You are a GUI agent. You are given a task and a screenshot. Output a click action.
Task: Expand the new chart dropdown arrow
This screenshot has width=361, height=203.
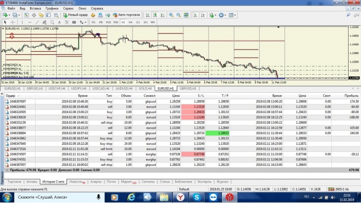[9, 15]
